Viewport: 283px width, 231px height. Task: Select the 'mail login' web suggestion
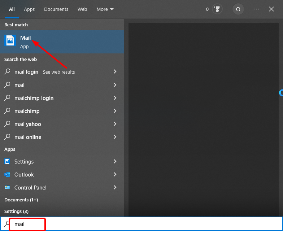click(x=62, y=71)
